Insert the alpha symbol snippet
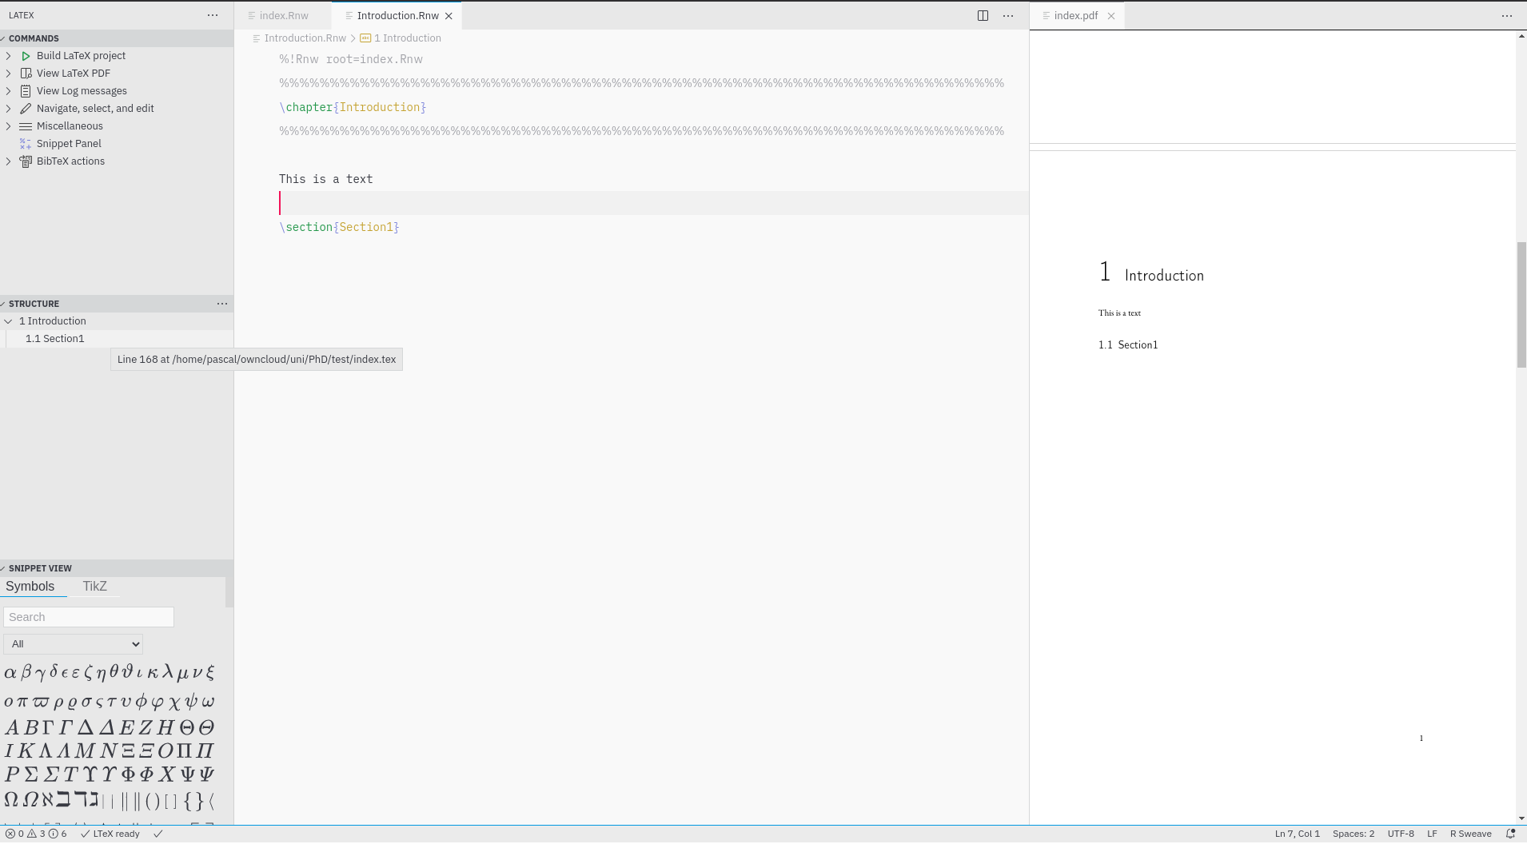Screen dimensions: 1527x844 coord(10,671)
